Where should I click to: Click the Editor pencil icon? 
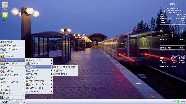tap(1, 53)
